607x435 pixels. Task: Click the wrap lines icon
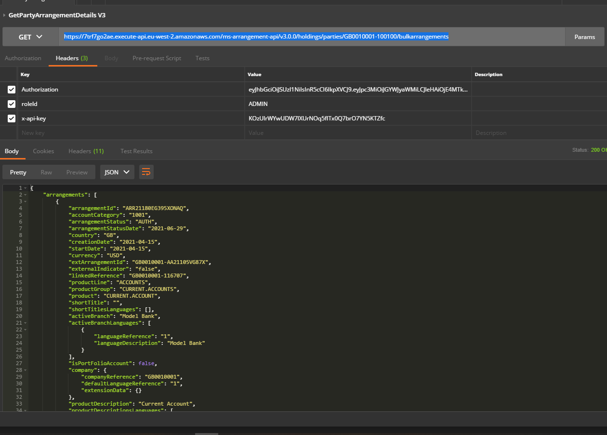click(146, 172)
